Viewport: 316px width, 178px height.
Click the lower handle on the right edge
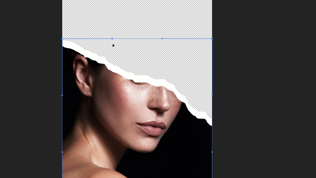pyautogui.click(x=212, y=152)
